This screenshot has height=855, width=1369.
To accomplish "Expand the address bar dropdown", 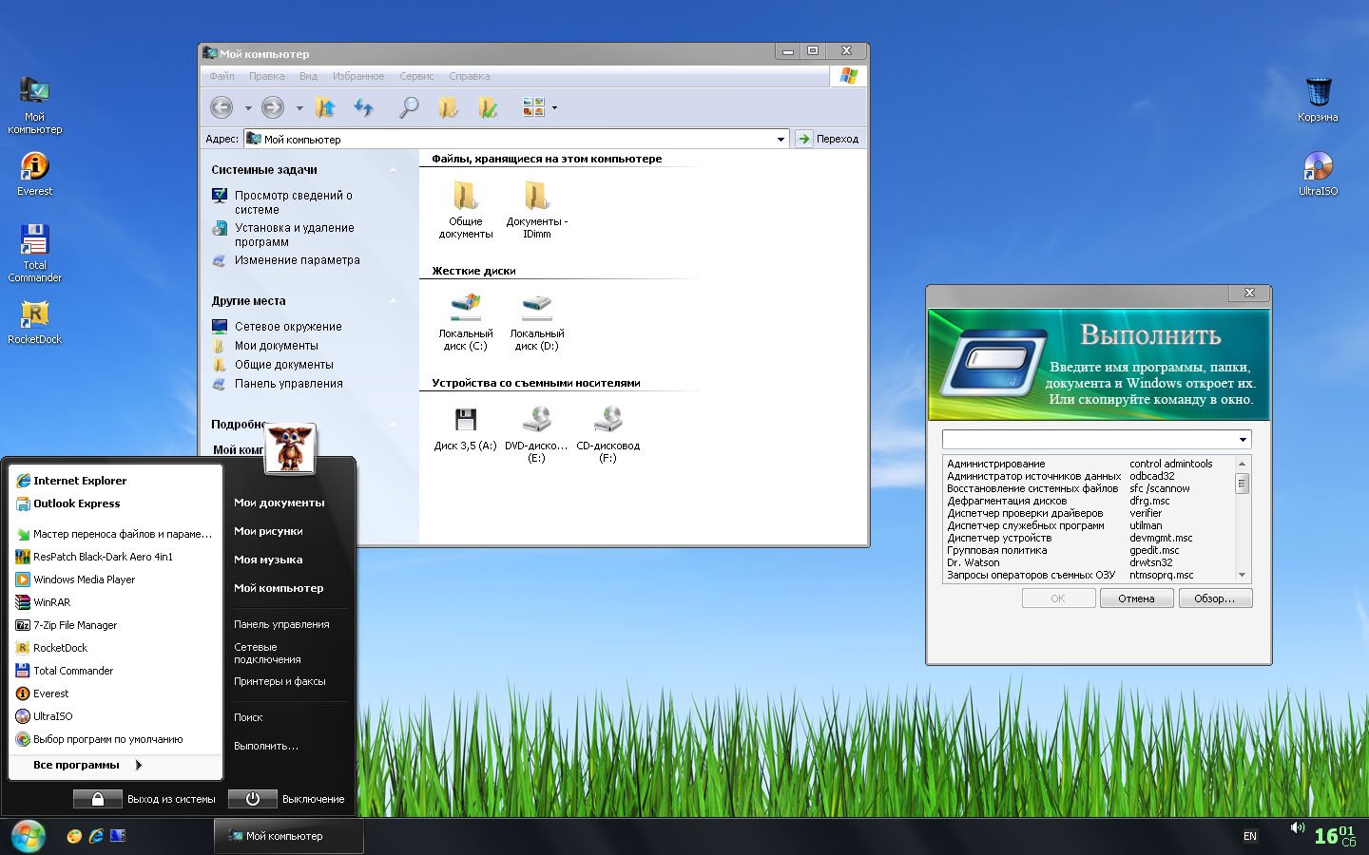I will [x=781, y=140].
